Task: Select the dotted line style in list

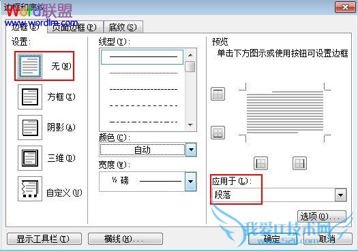Action: tap(143, 73)
